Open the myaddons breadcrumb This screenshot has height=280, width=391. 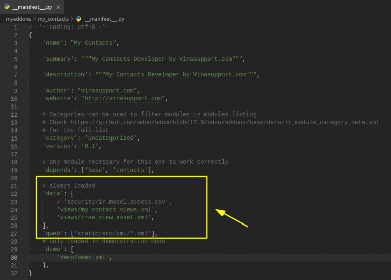pyautogui.click(x=18, y=19)
